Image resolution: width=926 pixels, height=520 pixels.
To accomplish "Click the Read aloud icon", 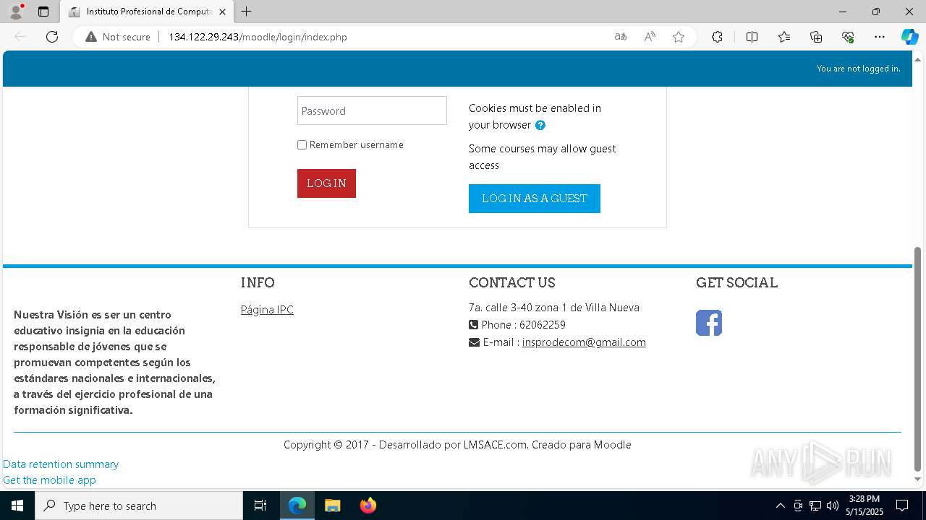I will point(650,37).
